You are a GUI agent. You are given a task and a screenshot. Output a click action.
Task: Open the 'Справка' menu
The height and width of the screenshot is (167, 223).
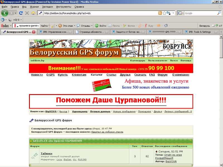tap(79, 7)
